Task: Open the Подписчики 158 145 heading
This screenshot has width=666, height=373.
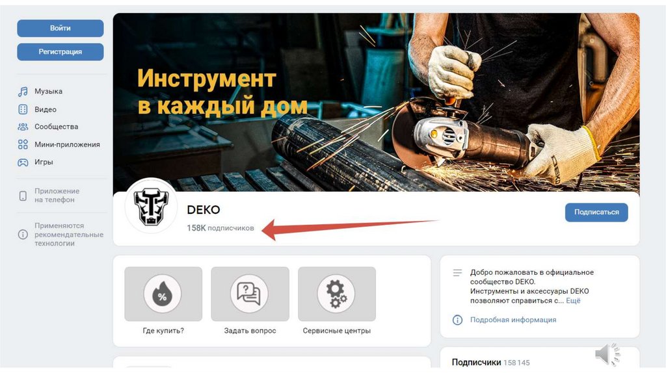Action: click(490, 363)
